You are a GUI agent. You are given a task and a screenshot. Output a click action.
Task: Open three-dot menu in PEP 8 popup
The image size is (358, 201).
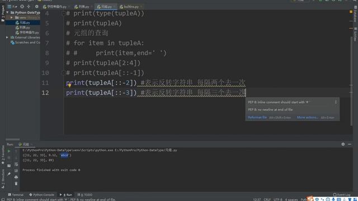[336, 102]
